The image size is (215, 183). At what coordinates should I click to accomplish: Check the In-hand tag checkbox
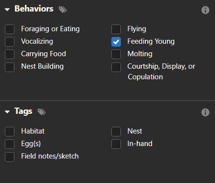click(116, 144)
